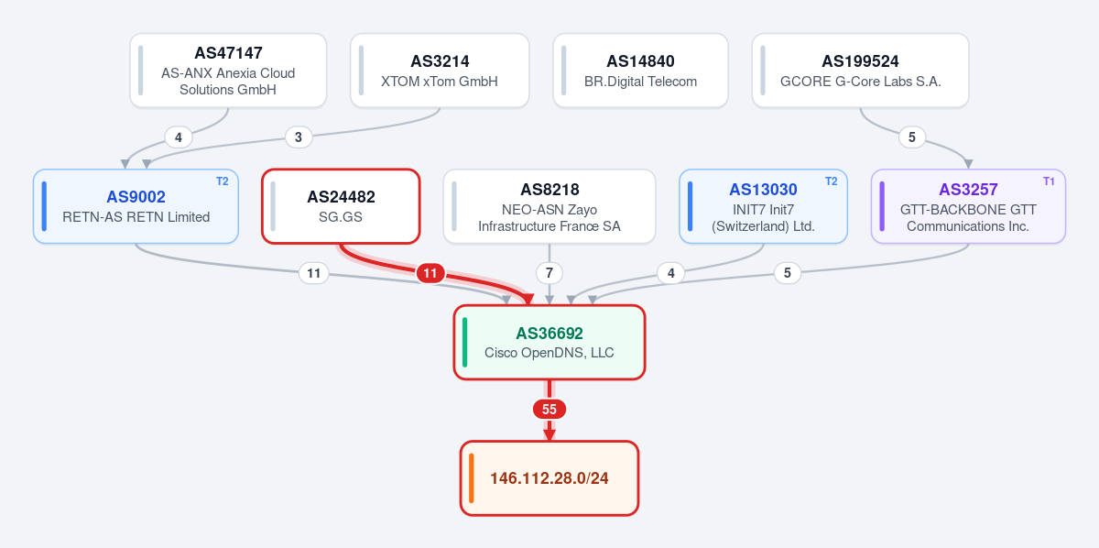Click the red 11 badge on highlighted path
Viewport: 1099px width, 548px height.
point(430,273)
